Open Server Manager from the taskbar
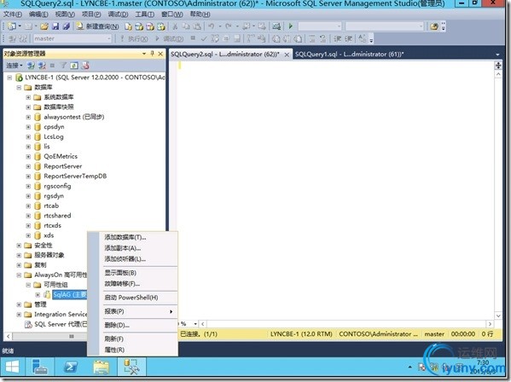This screenshot has width=511, height=382. [x=40, y=368]
